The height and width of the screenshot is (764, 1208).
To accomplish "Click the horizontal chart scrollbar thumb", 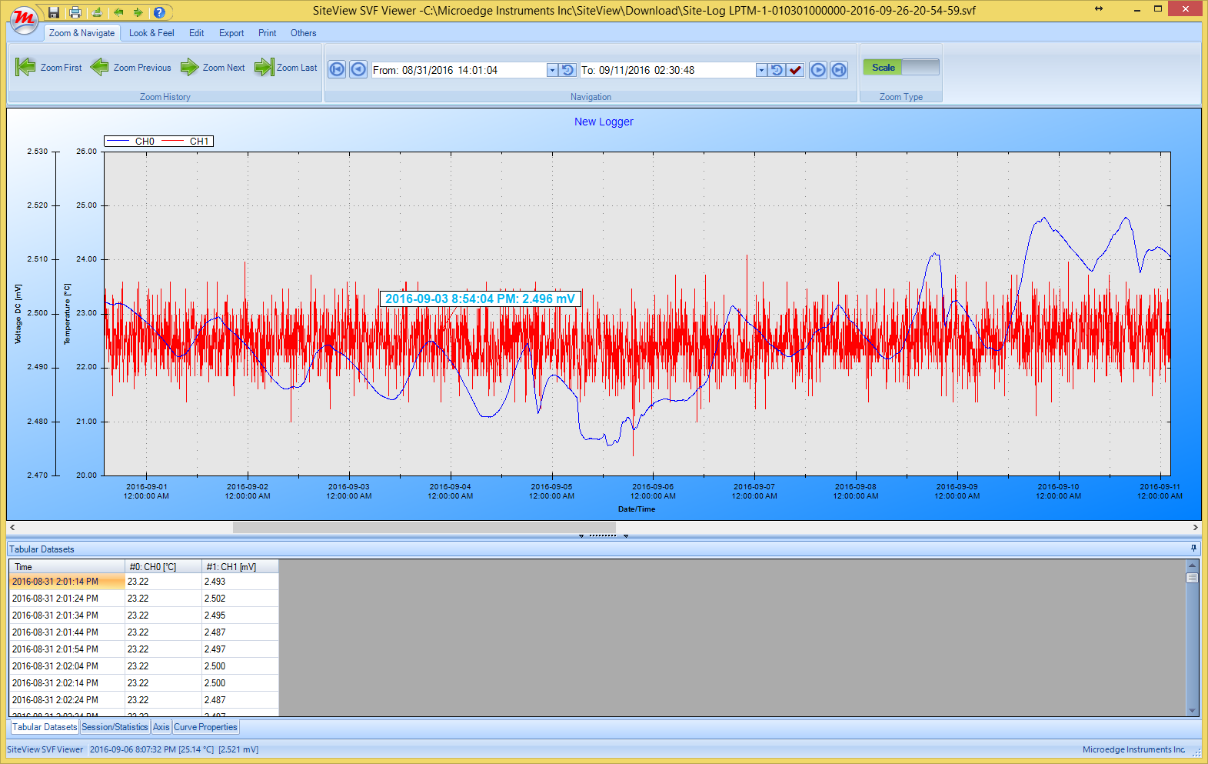I will point(424,528).
